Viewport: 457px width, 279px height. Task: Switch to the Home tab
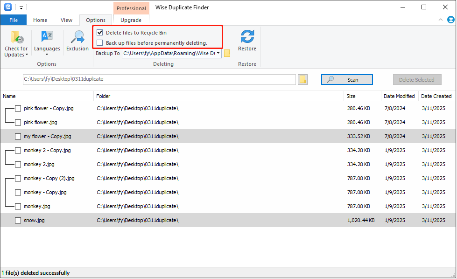pos(40,20)
